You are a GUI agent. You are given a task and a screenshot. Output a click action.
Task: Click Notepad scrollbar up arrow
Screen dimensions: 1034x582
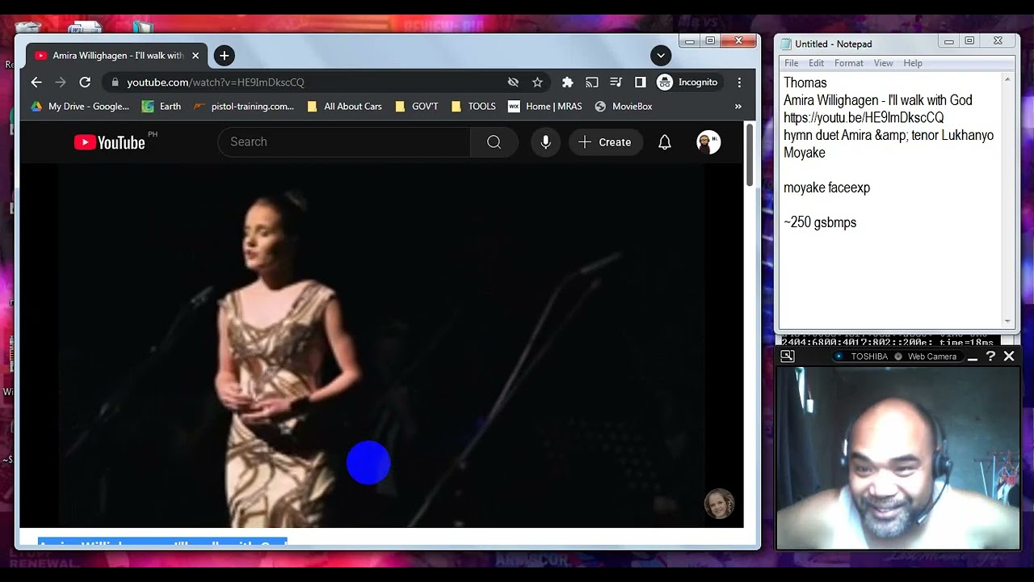[x=1007, y=79]
